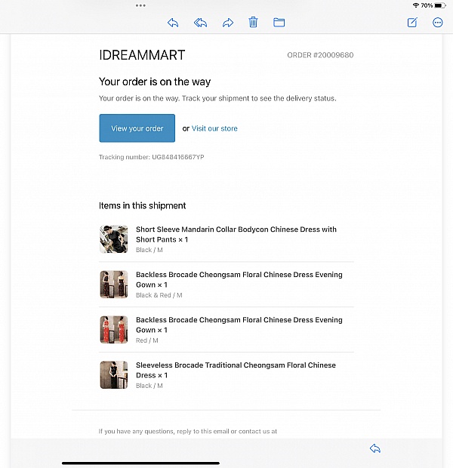Tap the Reply All icon
453x468 pixels.
(200, 23)
